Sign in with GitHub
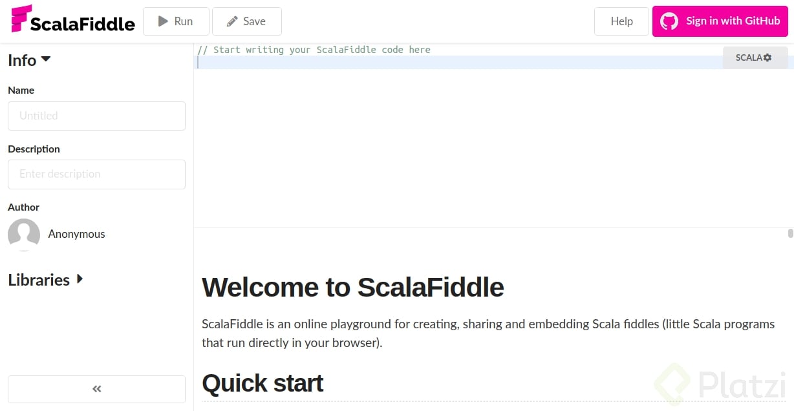 [x=720, y=21]
